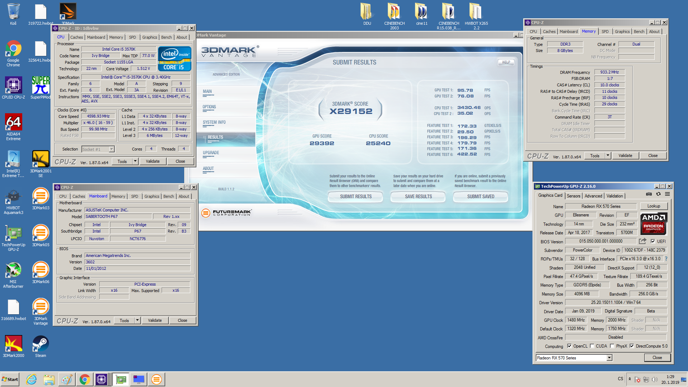Select OPTIONS in 3DMark Vantage sidebar

[209, 107]
